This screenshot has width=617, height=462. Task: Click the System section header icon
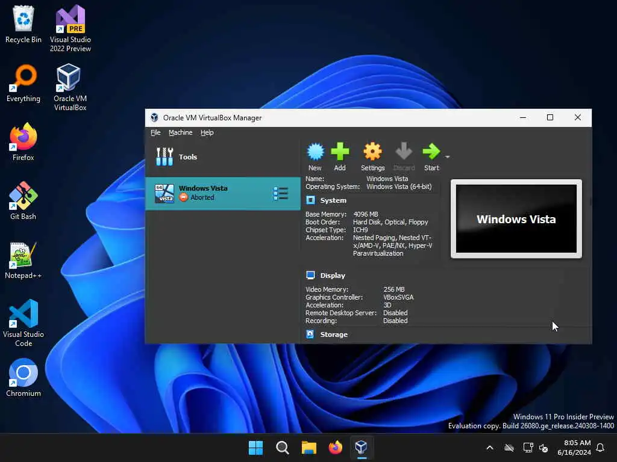(x=310, y=200)
